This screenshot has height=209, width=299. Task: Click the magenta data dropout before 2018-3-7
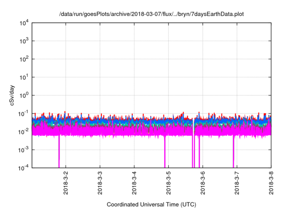[233, 152]
